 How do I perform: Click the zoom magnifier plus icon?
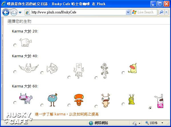(x=147, y=123)
